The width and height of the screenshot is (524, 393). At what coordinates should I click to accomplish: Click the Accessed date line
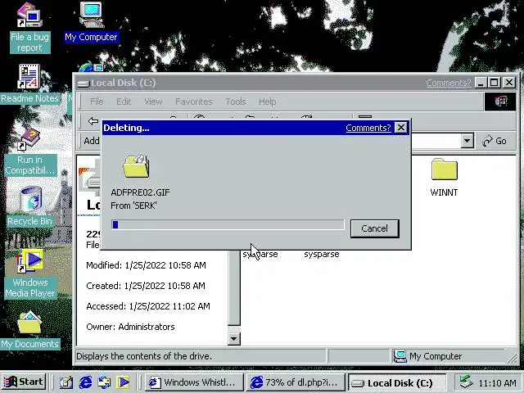tap(148, 306)
